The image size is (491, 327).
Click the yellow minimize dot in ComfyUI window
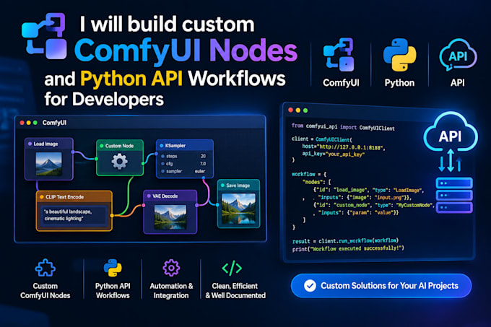pos(28,123)
